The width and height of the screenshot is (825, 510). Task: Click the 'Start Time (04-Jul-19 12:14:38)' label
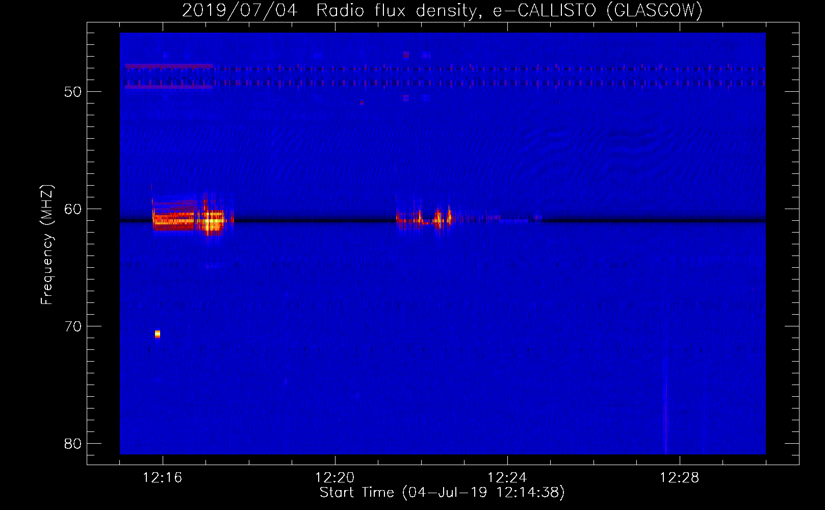[442, 493]
